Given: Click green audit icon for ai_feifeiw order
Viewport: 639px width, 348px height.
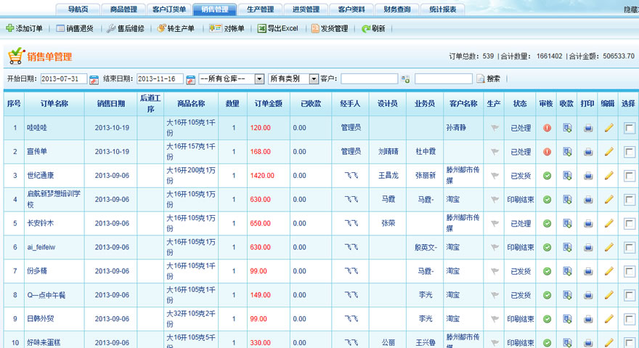Looking at the screenshot, I should (547, 247).
